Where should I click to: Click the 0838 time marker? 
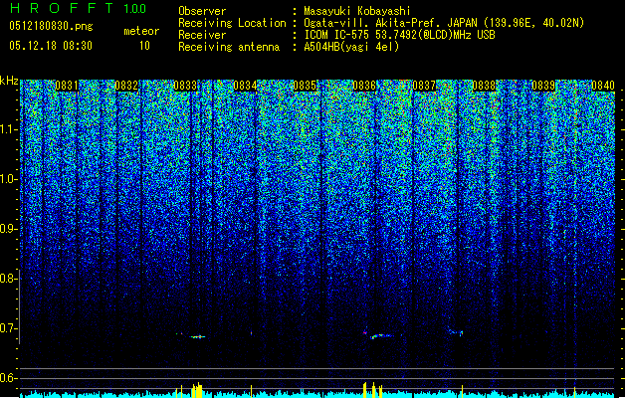pyautogui.click(x=484, y=86)
